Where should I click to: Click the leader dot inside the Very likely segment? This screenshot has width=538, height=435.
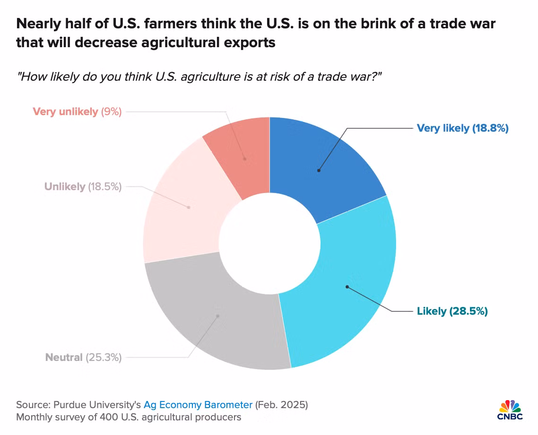[x=319, y=170]
